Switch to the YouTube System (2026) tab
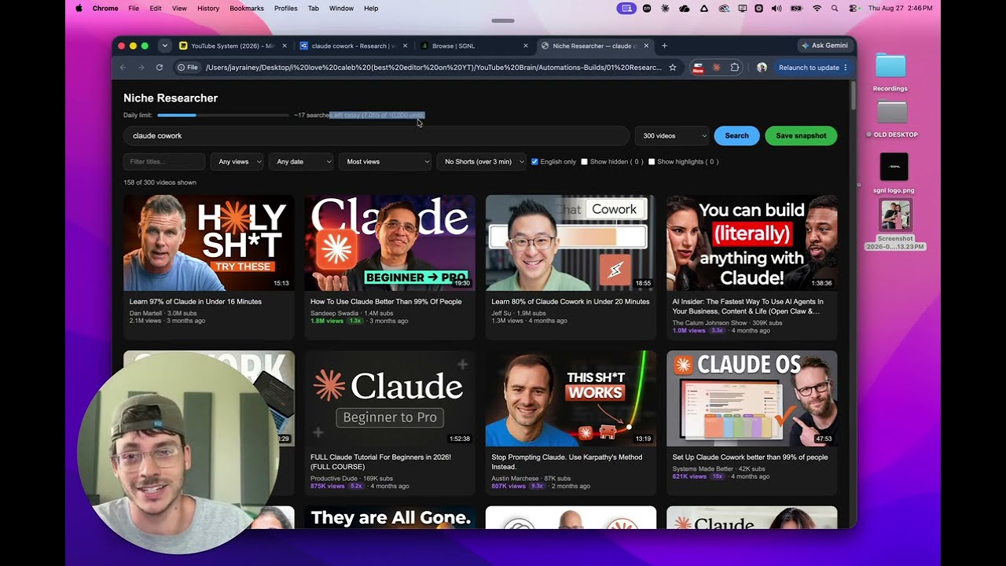 click(233, 46)
